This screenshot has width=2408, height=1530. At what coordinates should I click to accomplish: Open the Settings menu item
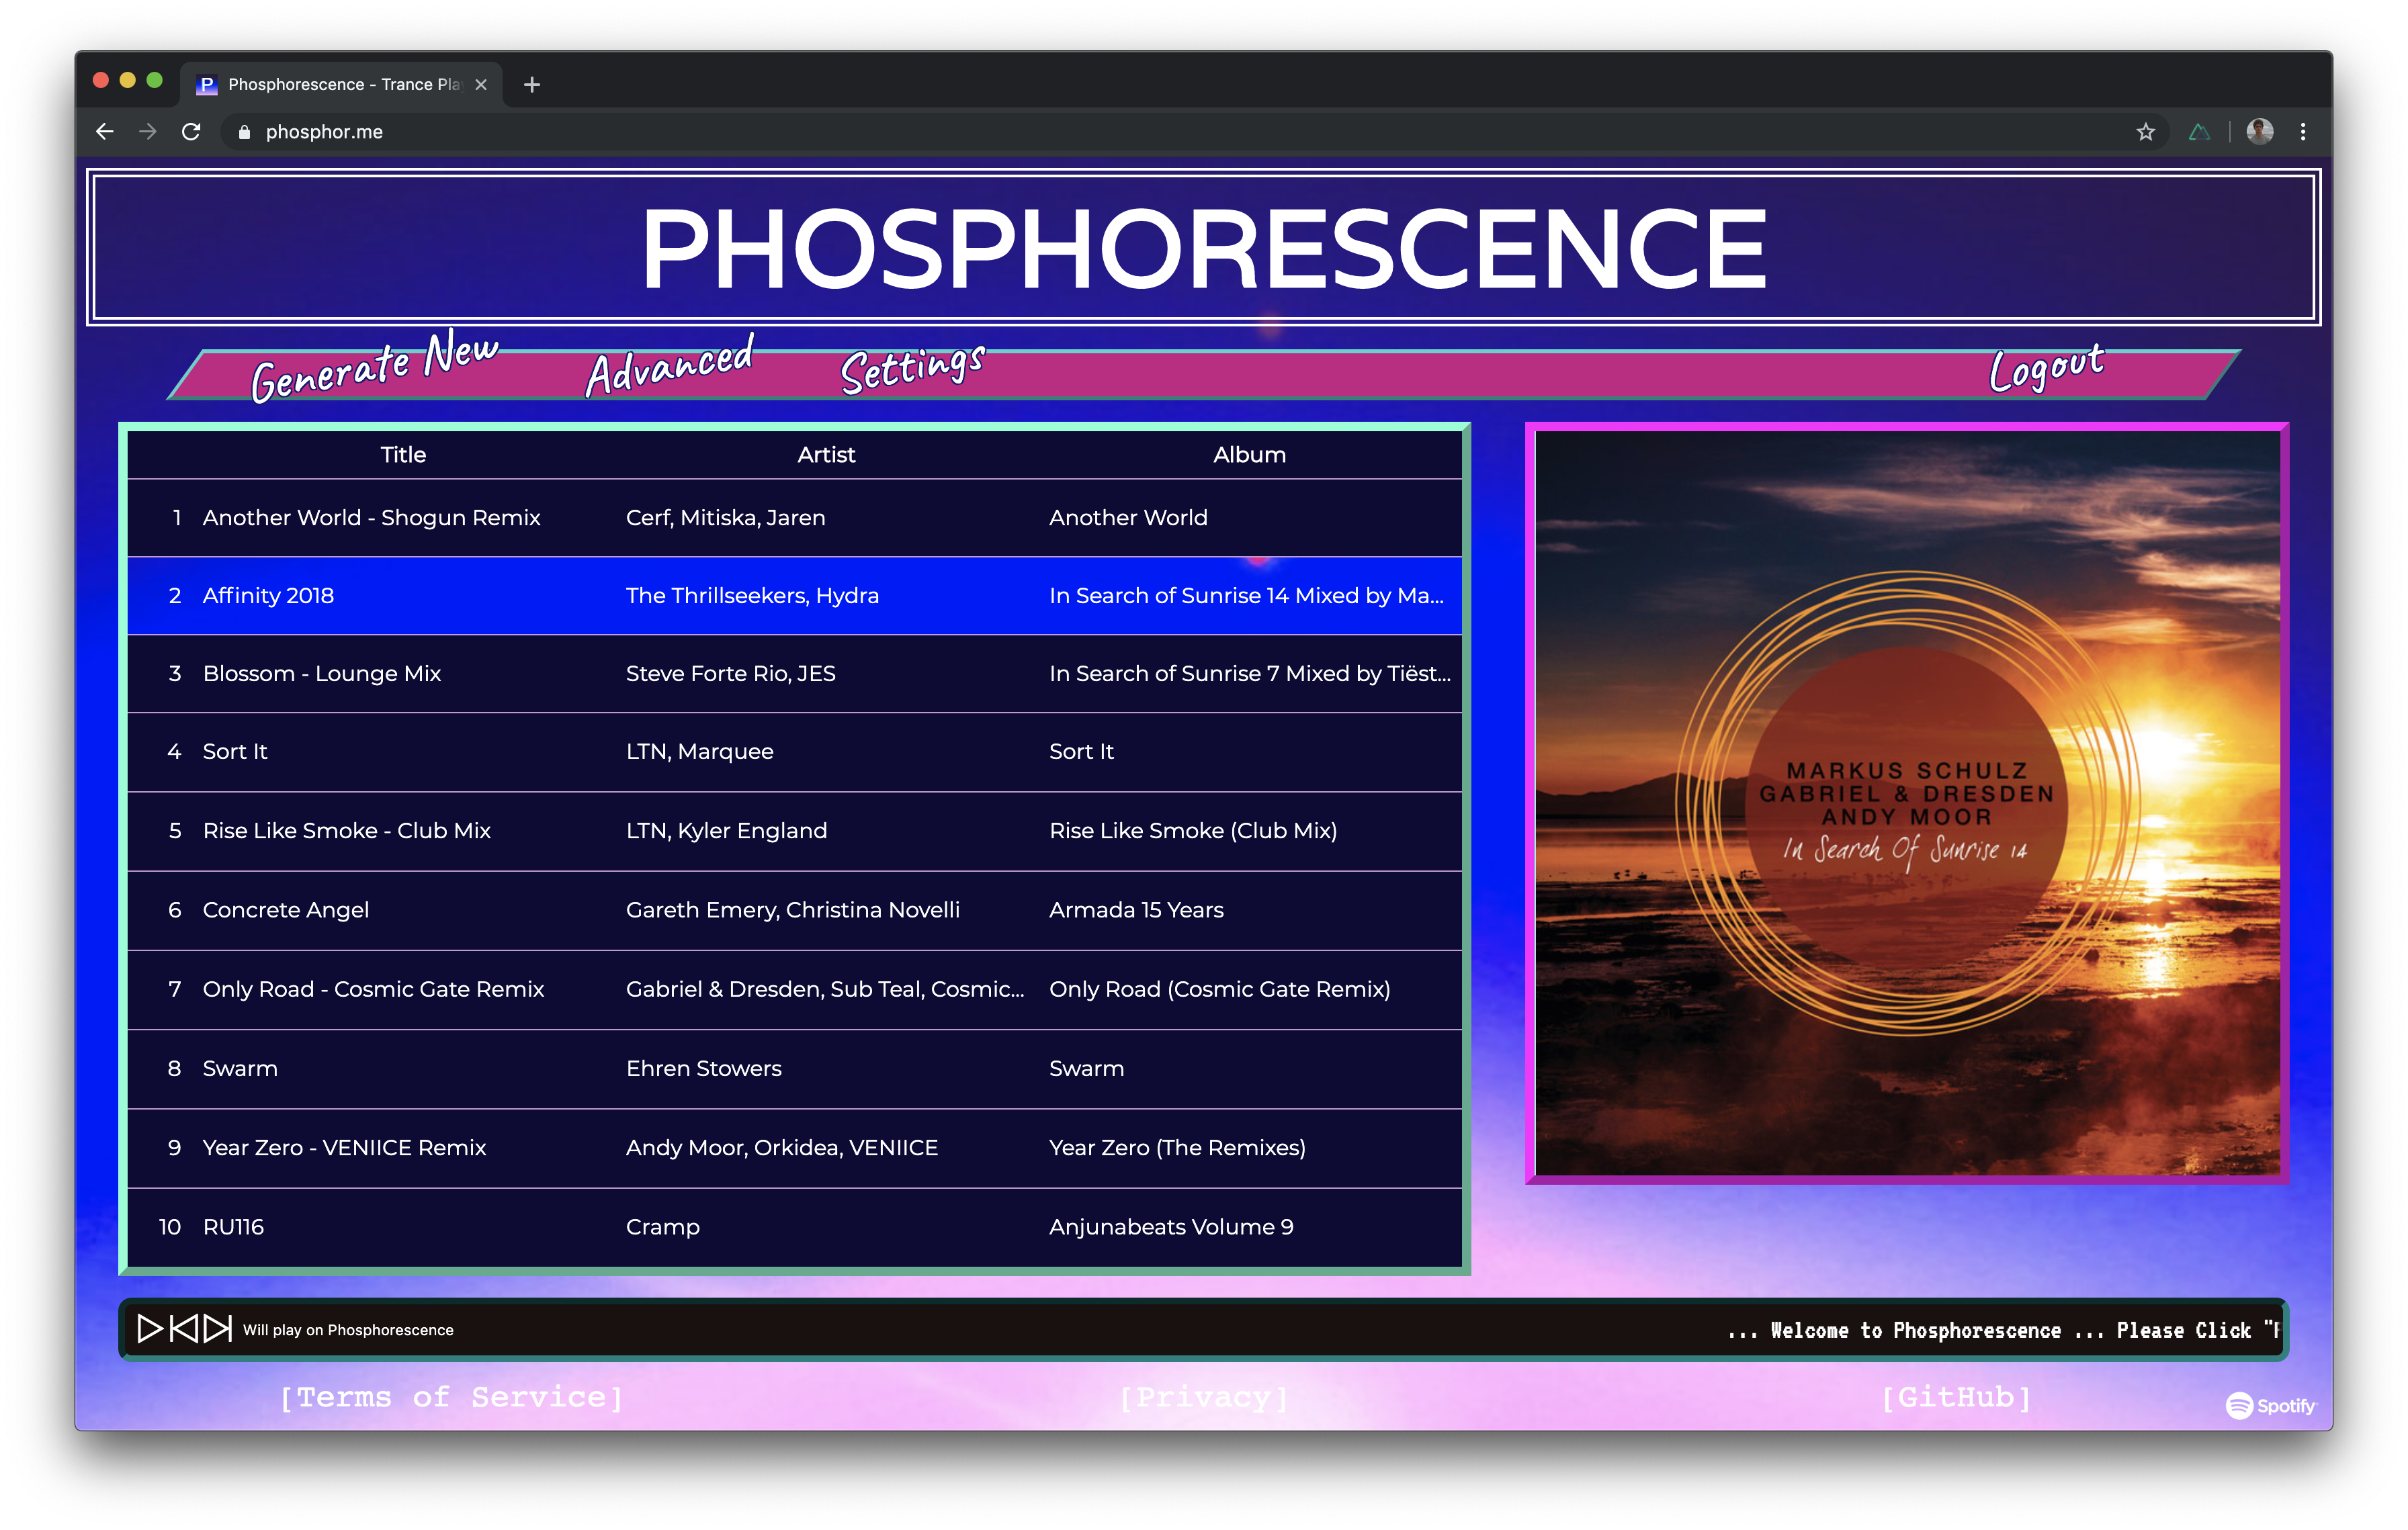tap(913, 369)
